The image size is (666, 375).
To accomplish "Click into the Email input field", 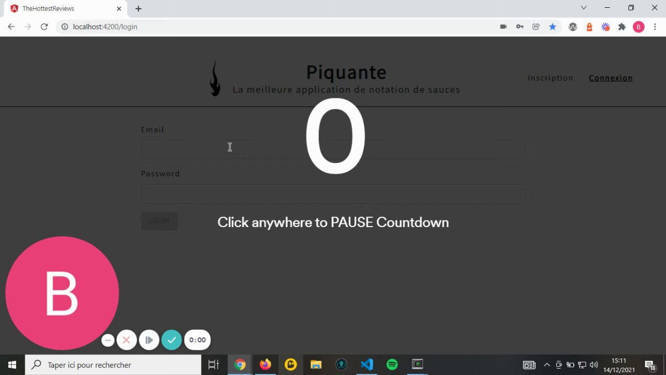I will 333,149.
